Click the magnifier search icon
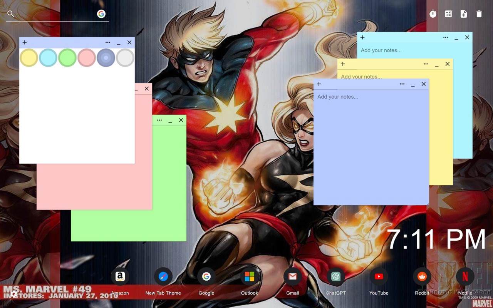Screen dimensions: 493x308 pos(11,14)
